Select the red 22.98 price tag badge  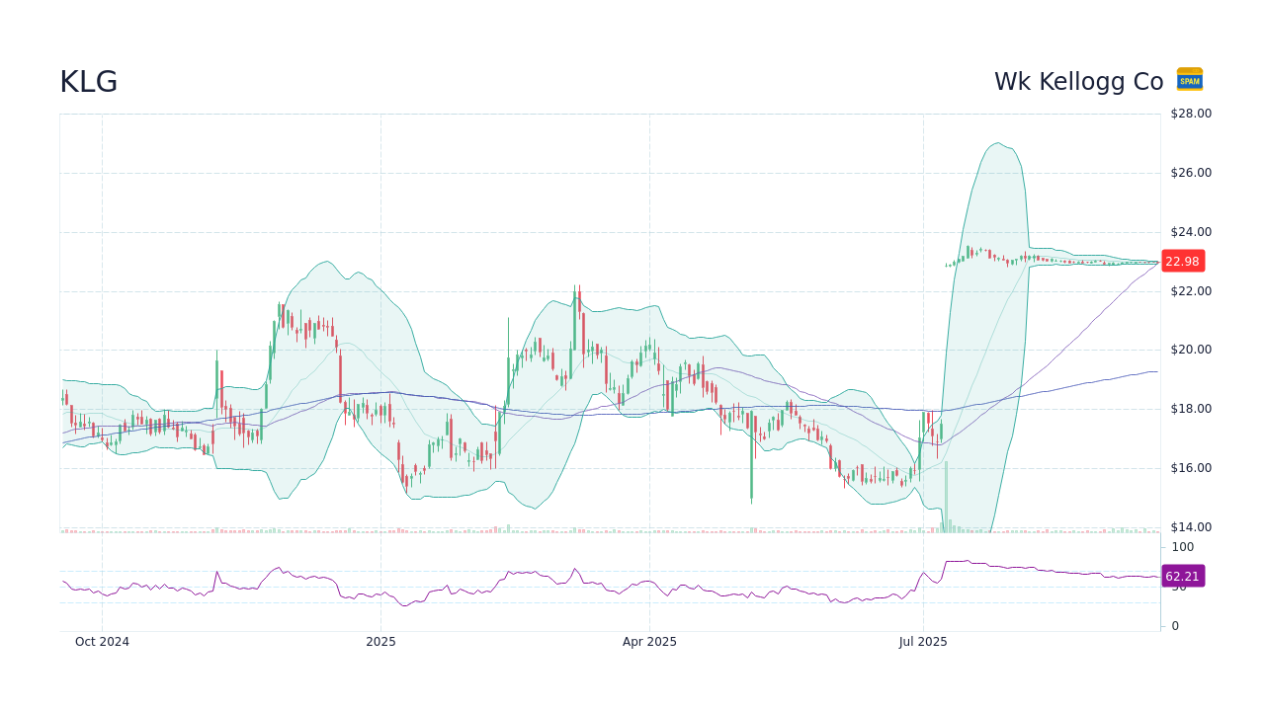1182,261
